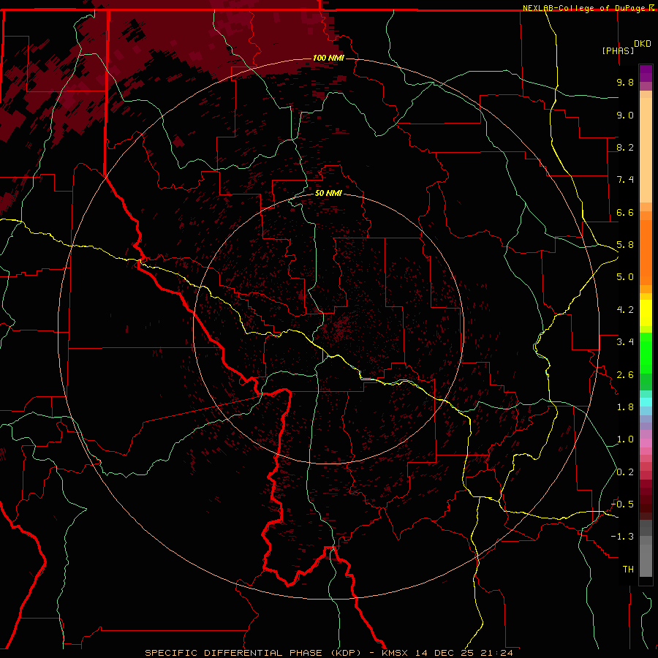Viewport: 658px width, 658px height.
Task: Click the pink segment of the color bar
Action: [x=646, y=443]
